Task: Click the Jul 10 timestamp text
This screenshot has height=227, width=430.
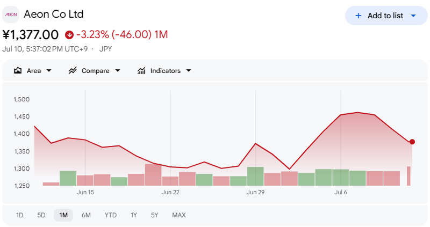Action: [45, 49]
